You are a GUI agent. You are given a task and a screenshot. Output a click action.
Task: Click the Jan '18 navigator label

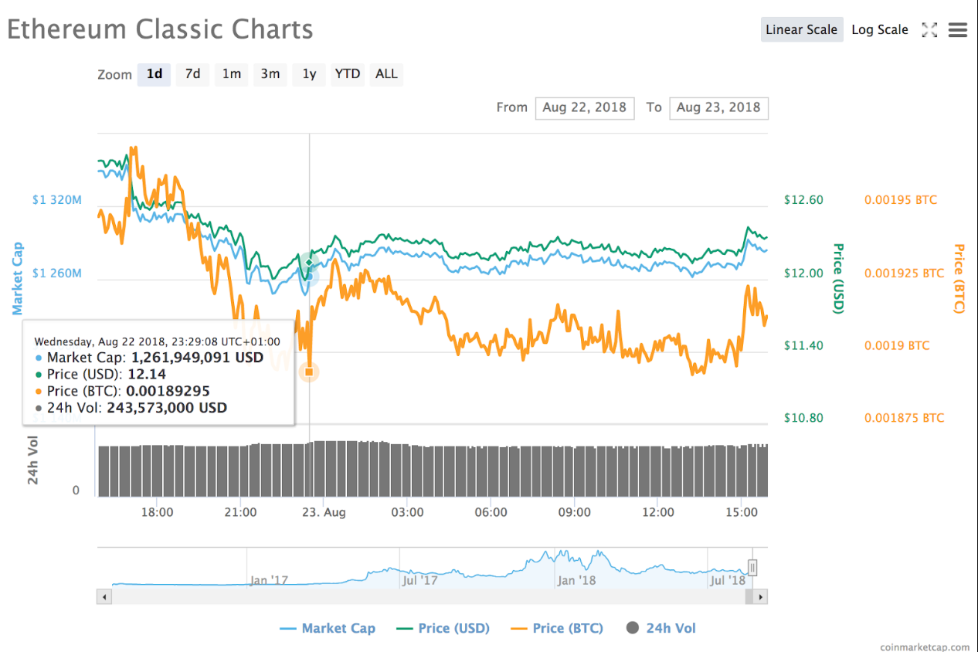(x=577, y=580)
